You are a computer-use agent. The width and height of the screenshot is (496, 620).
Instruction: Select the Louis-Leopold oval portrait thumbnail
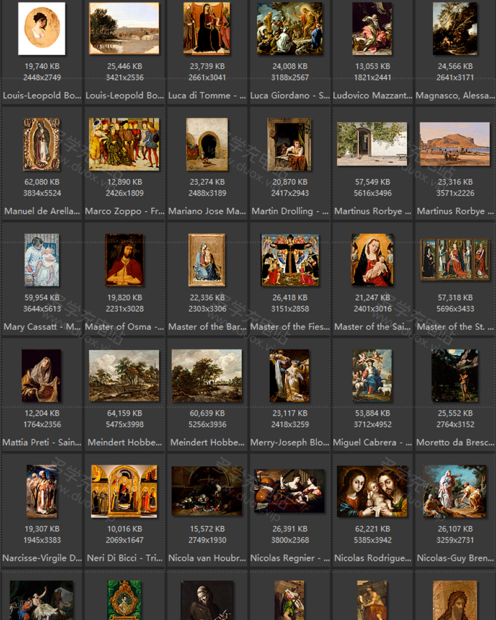coord(42,29)
